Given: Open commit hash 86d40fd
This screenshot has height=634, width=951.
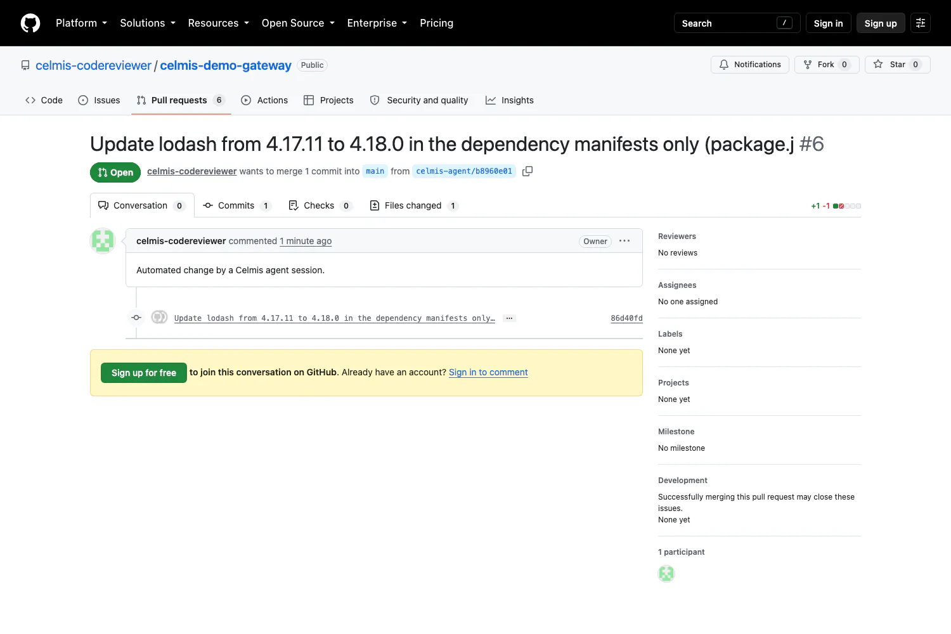Looking at the screenshot, I should 626,318.
